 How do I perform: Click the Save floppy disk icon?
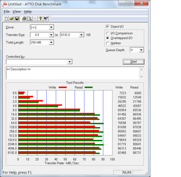[x=17, y=18]
